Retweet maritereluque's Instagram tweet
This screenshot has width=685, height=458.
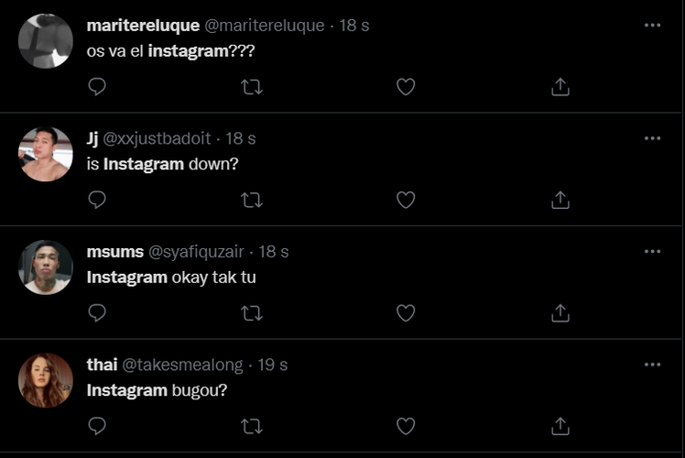click(252, 87)
